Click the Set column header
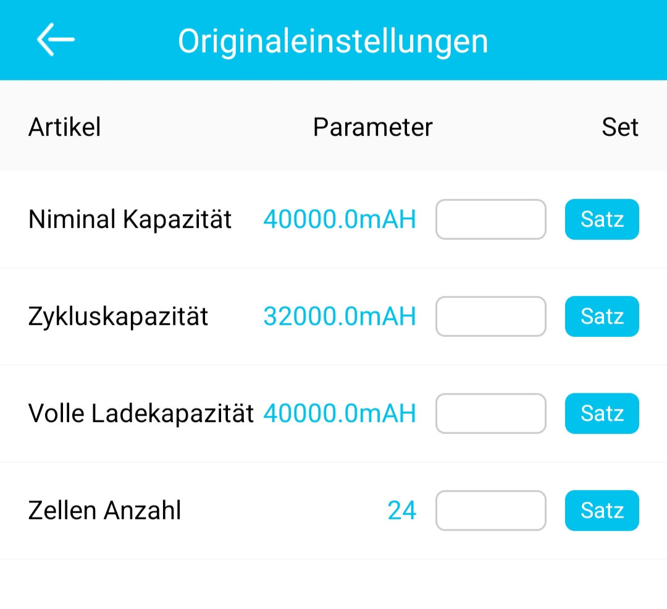The width and height of the screenshot is (667, 609). tap(620, 127)
